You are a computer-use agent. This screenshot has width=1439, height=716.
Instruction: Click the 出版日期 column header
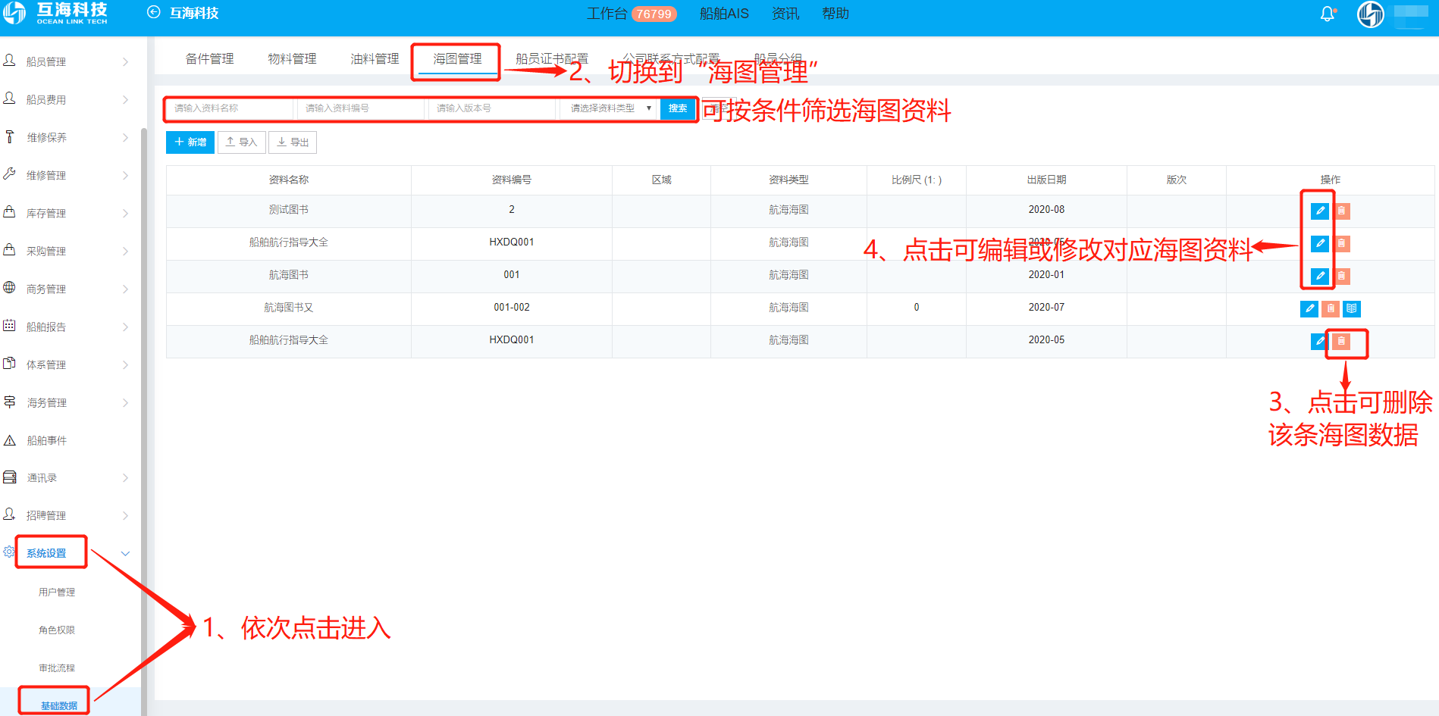(1046, 180)
